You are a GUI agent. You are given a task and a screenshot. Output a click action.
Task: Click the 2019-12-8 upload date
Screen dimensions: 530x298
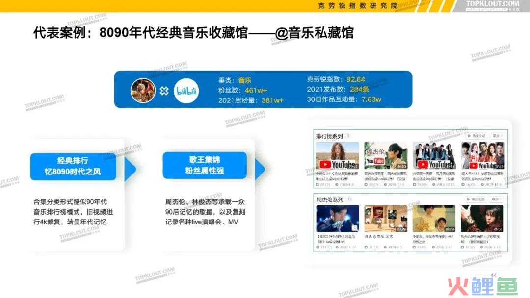[494, 185]
